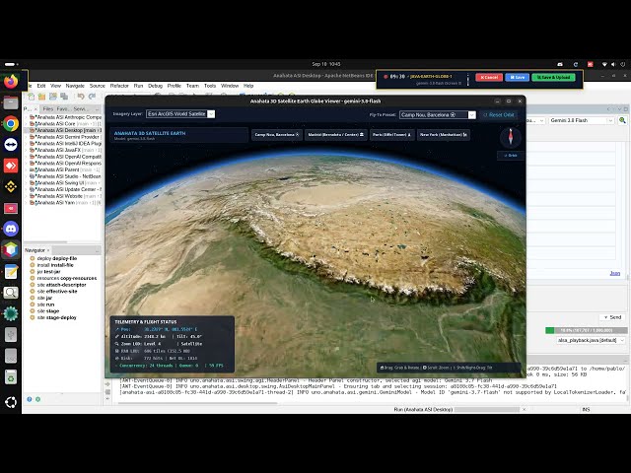Screen dimensions: 631x473
Task: Launch Firefox from the dock
Action: [11, 82]
